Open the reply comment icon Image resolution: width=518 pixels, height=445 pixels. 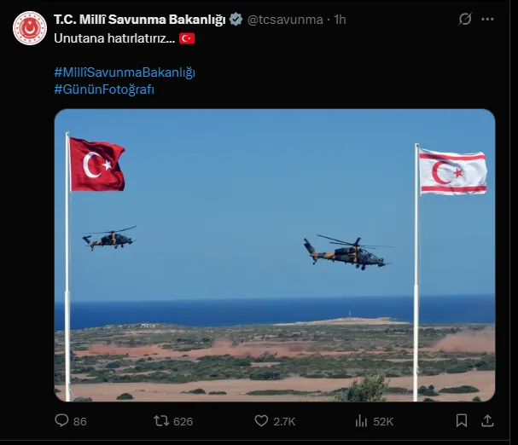tap(61, 420)
